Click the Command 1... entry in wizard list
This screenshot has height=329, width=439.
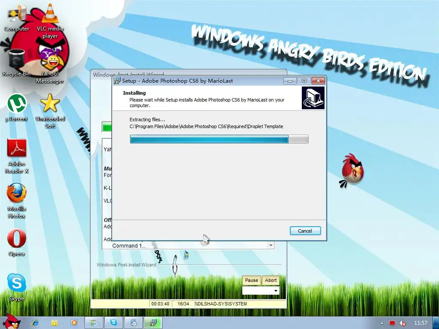click(x=129, y=245)
